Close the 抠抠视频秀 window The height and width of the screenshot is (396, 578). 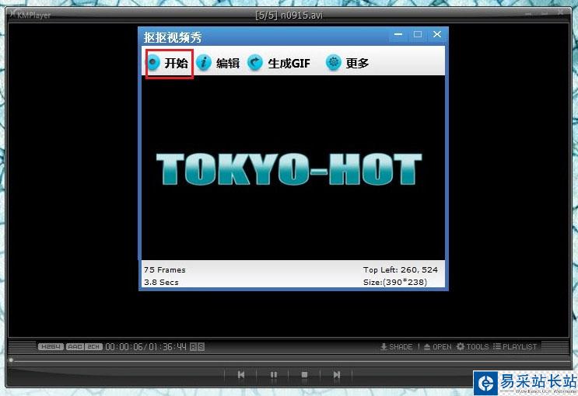point(437,34)
